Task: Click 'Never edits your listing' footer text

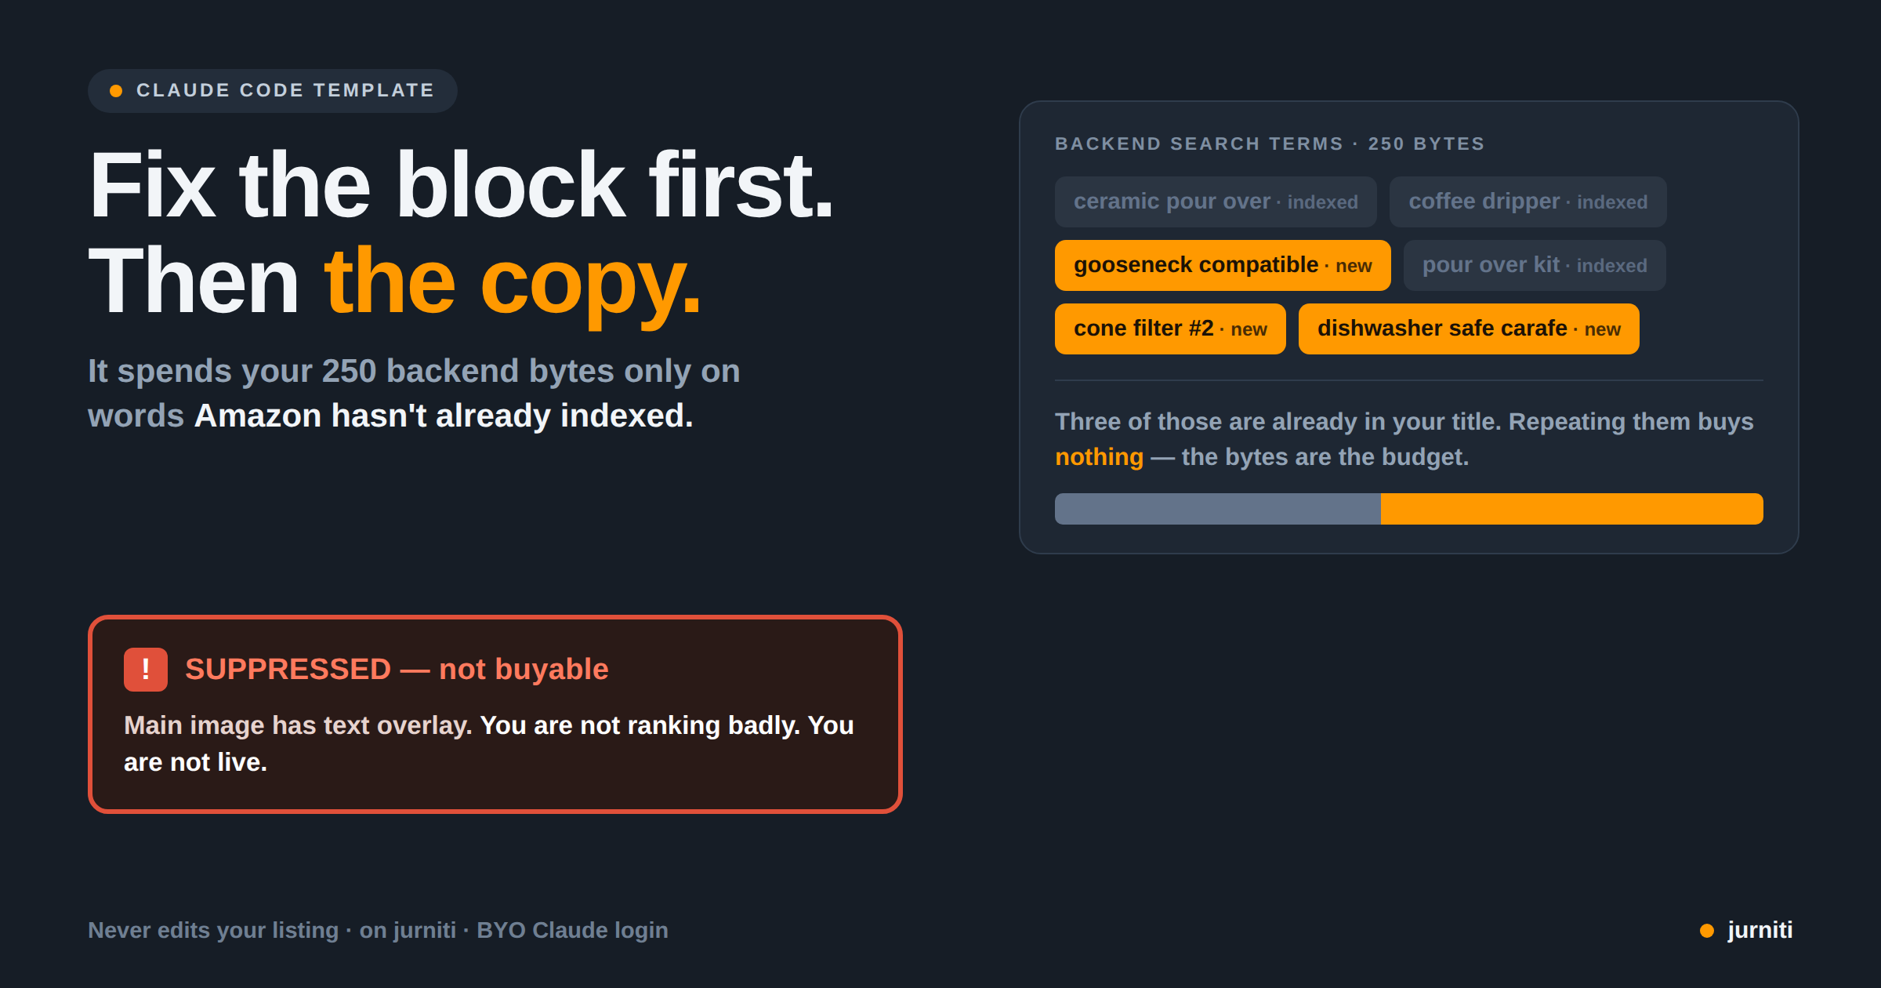Action: [x=213, y=930]
